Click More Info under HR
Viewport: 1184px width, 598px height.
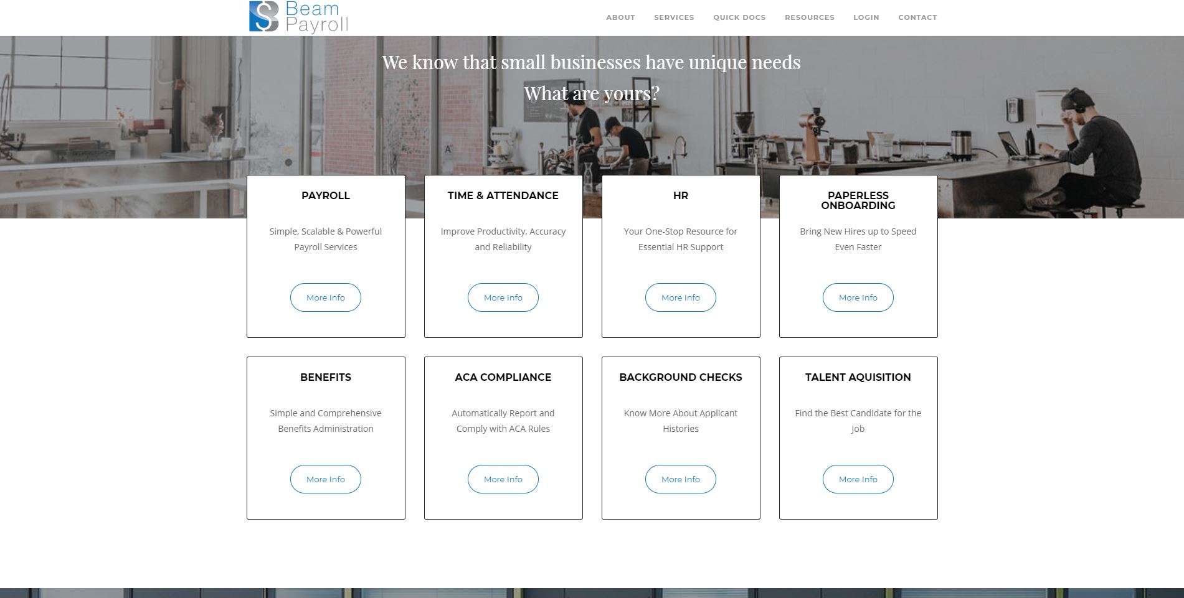(681, 297)
